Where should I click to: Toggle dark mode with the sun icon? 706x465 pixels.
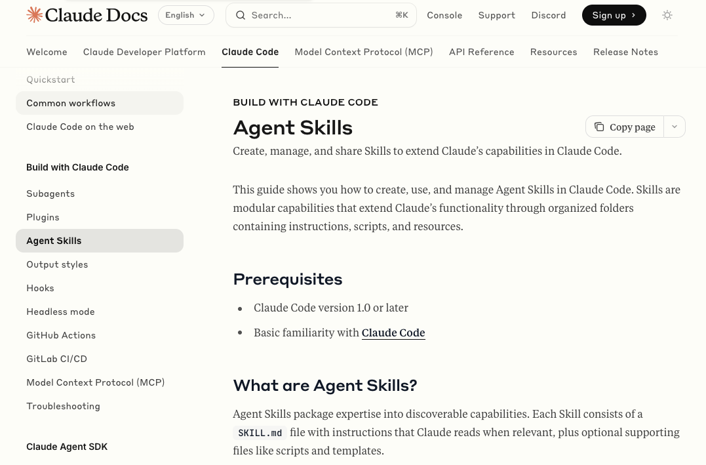point(667,15)
